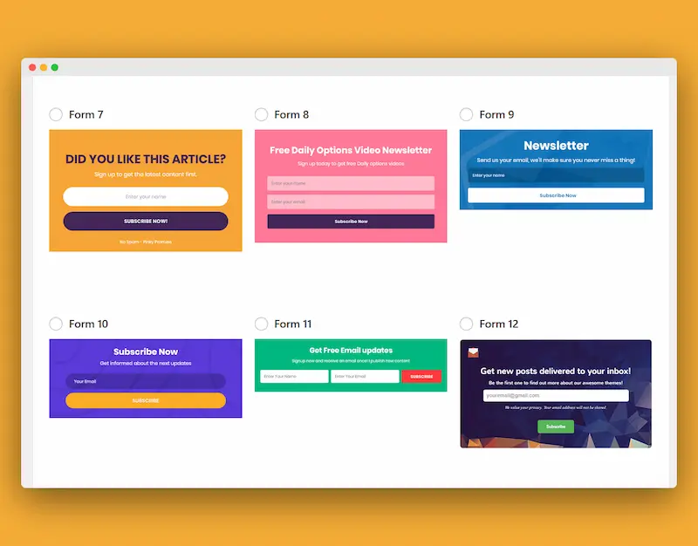698x546 pixels.
Task: Click 'Your Email' field in the purple form
Action: 145,379
